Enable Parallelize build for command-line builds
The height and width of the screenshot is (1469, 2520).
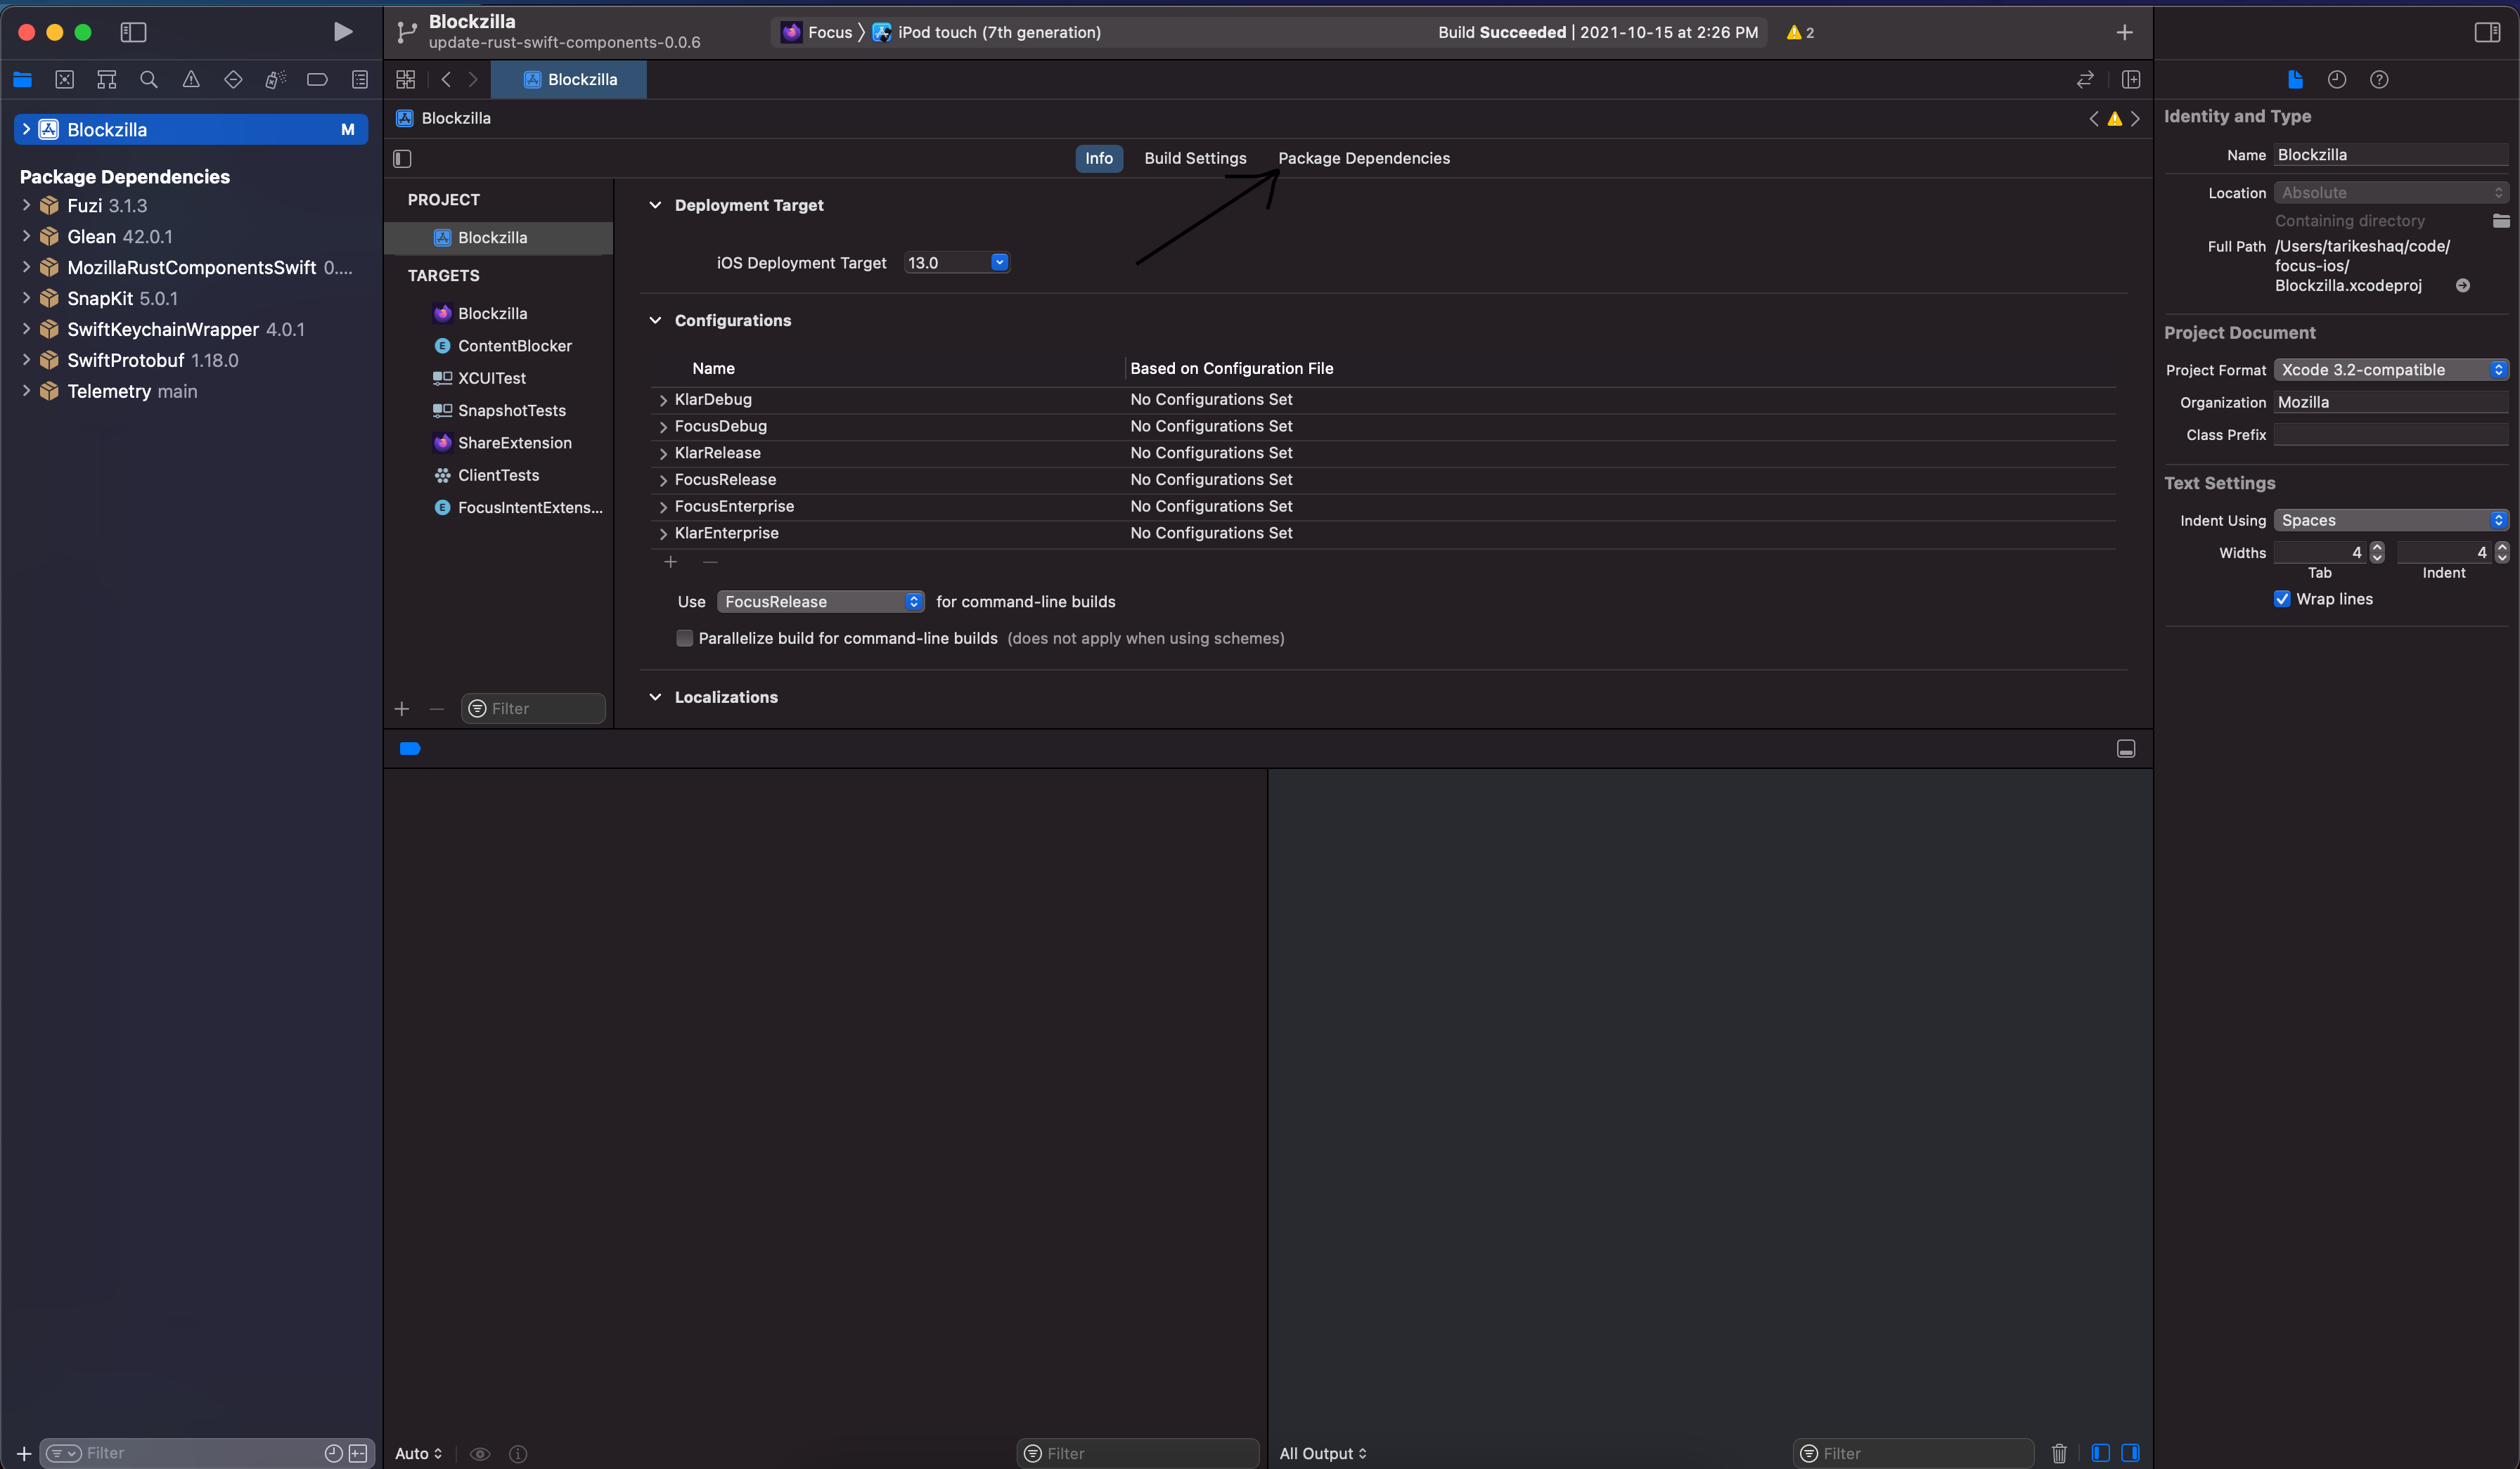tap(685, 639)
